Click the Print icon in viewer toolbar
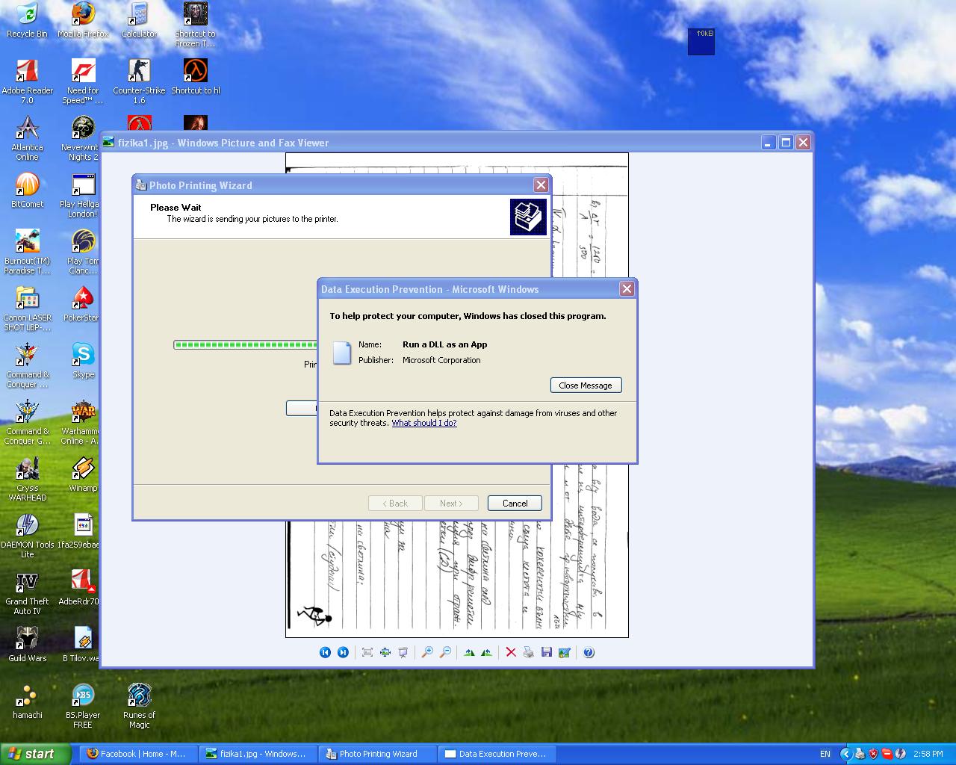This screenshot has width=956, height=765. coord(529,652)
